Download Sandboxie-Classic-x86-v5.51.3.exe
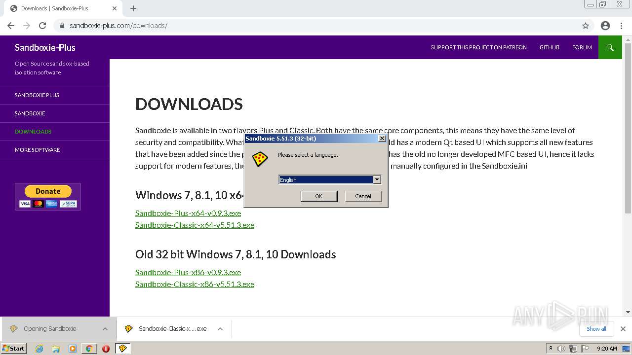The height and width of the screenshot is (355, 632). (195, 284)
